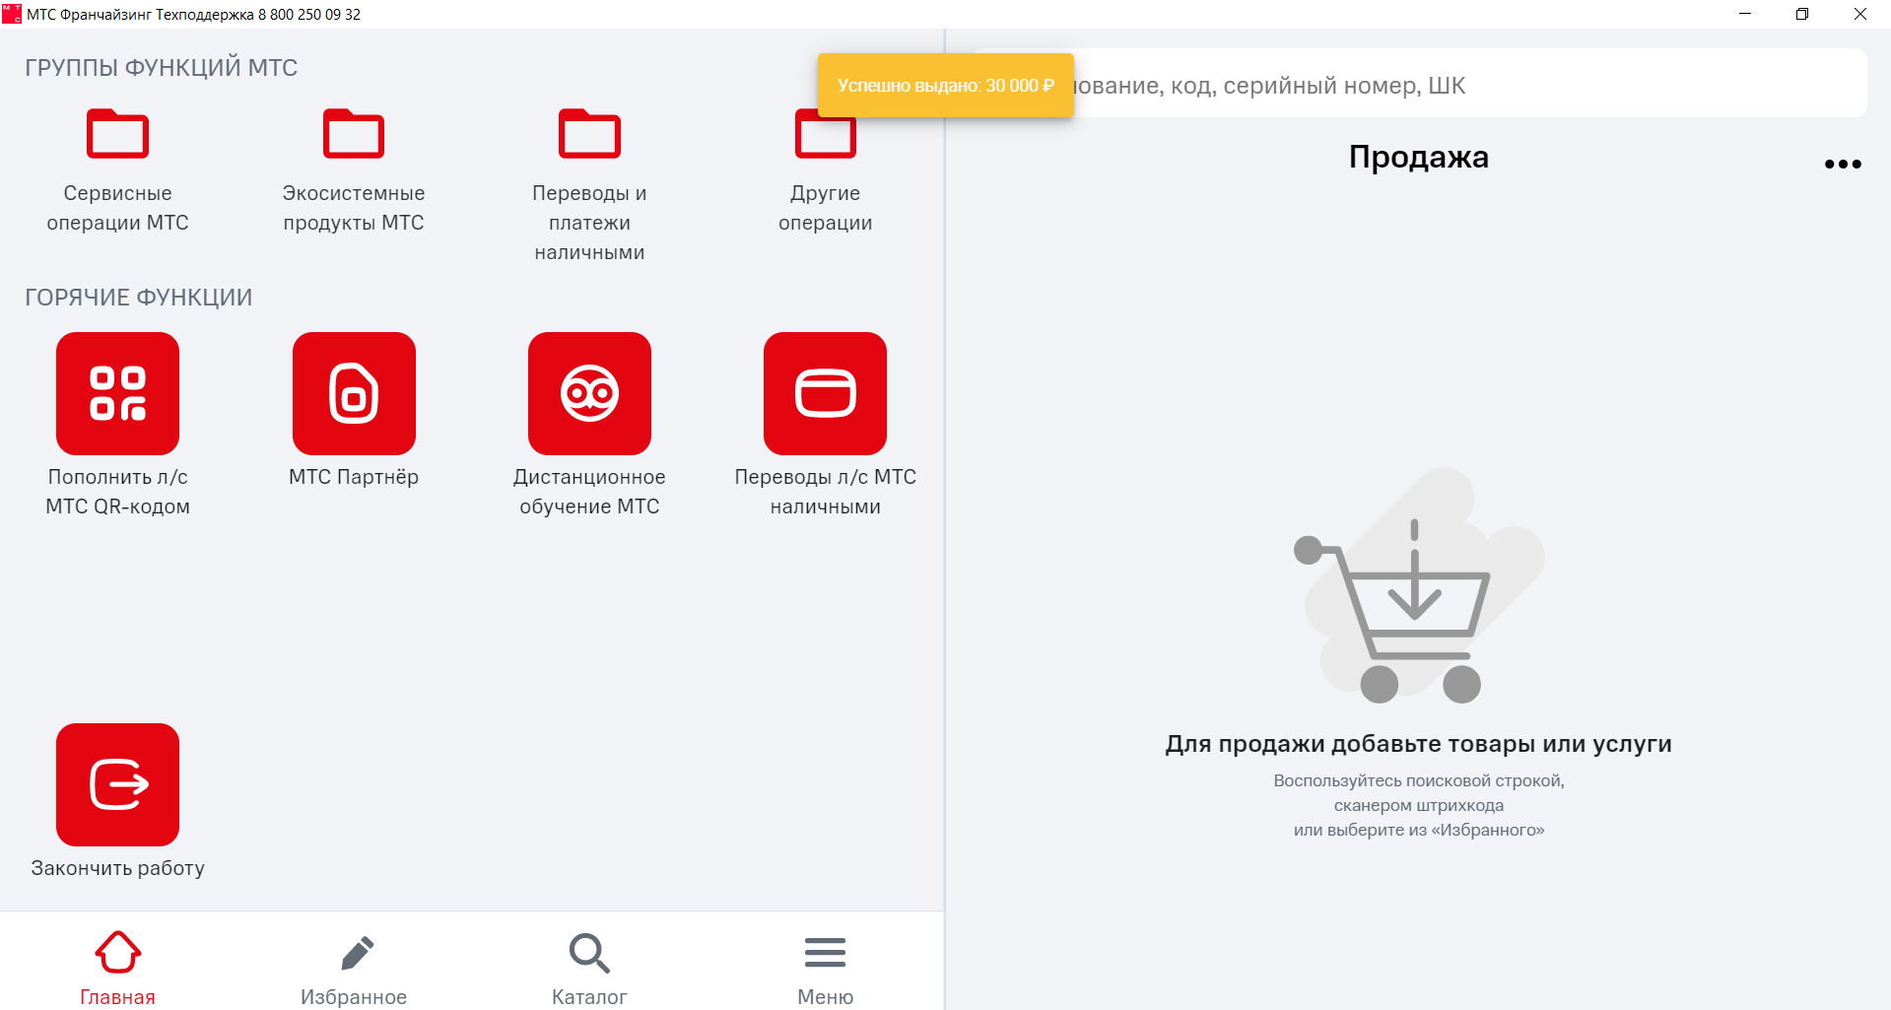Open Экосистемные продукты МТС folder
The width and height of the screenshot is (1891, 1010).
[x=353, y=169]
